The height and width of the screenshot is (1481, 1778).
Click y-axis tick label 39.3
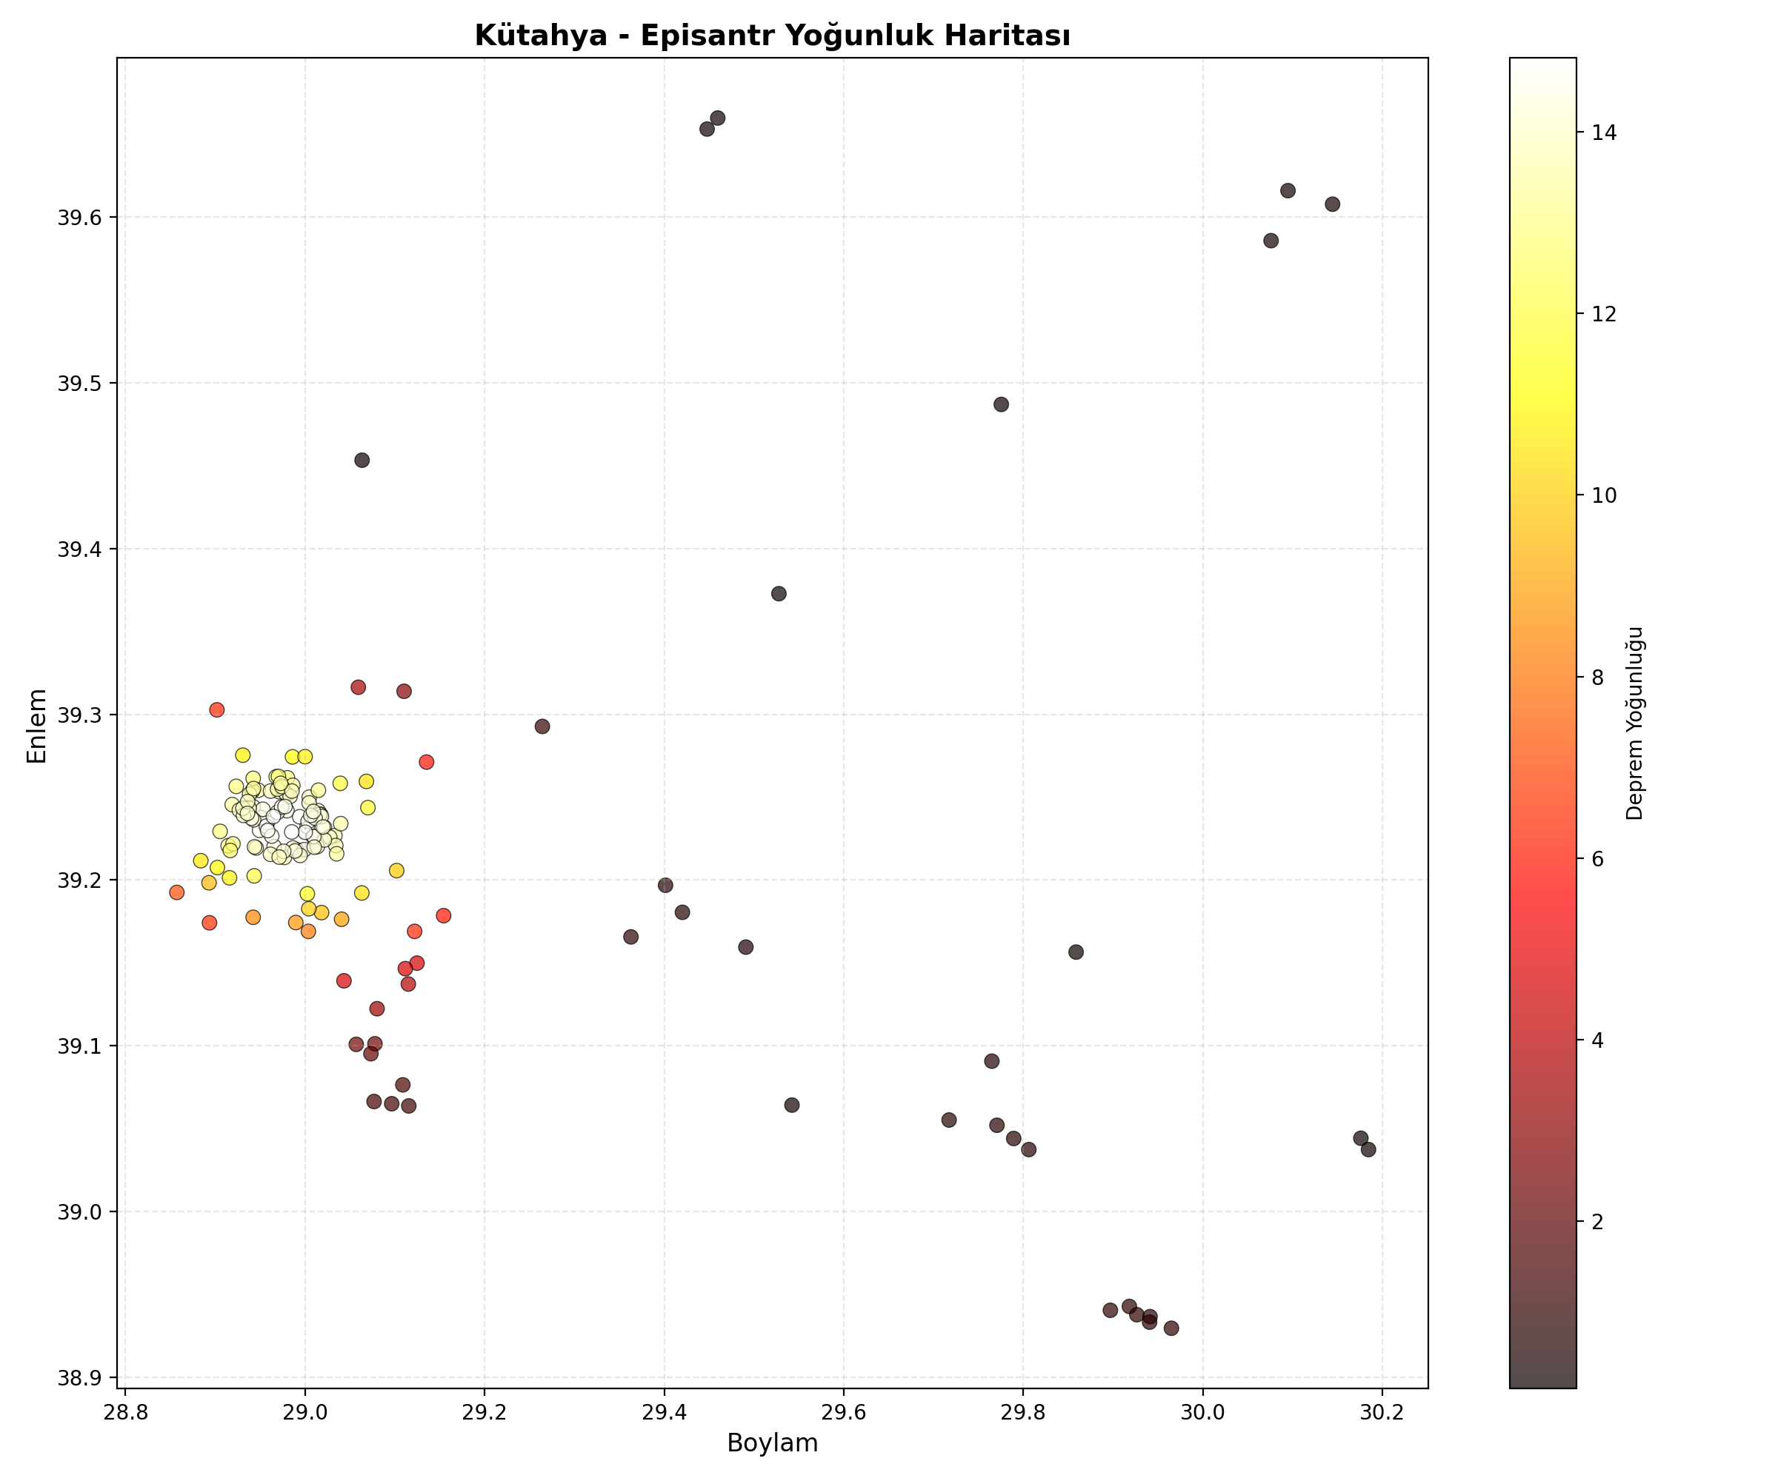81,715
